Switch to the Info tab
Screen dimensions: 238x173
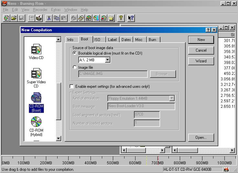tap(70, 40)
